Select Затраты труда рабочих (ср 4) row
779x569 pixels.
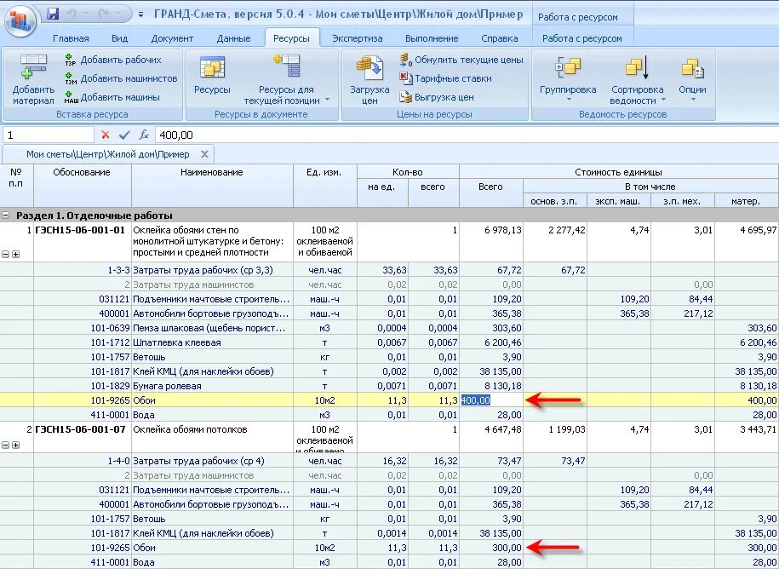198,461
